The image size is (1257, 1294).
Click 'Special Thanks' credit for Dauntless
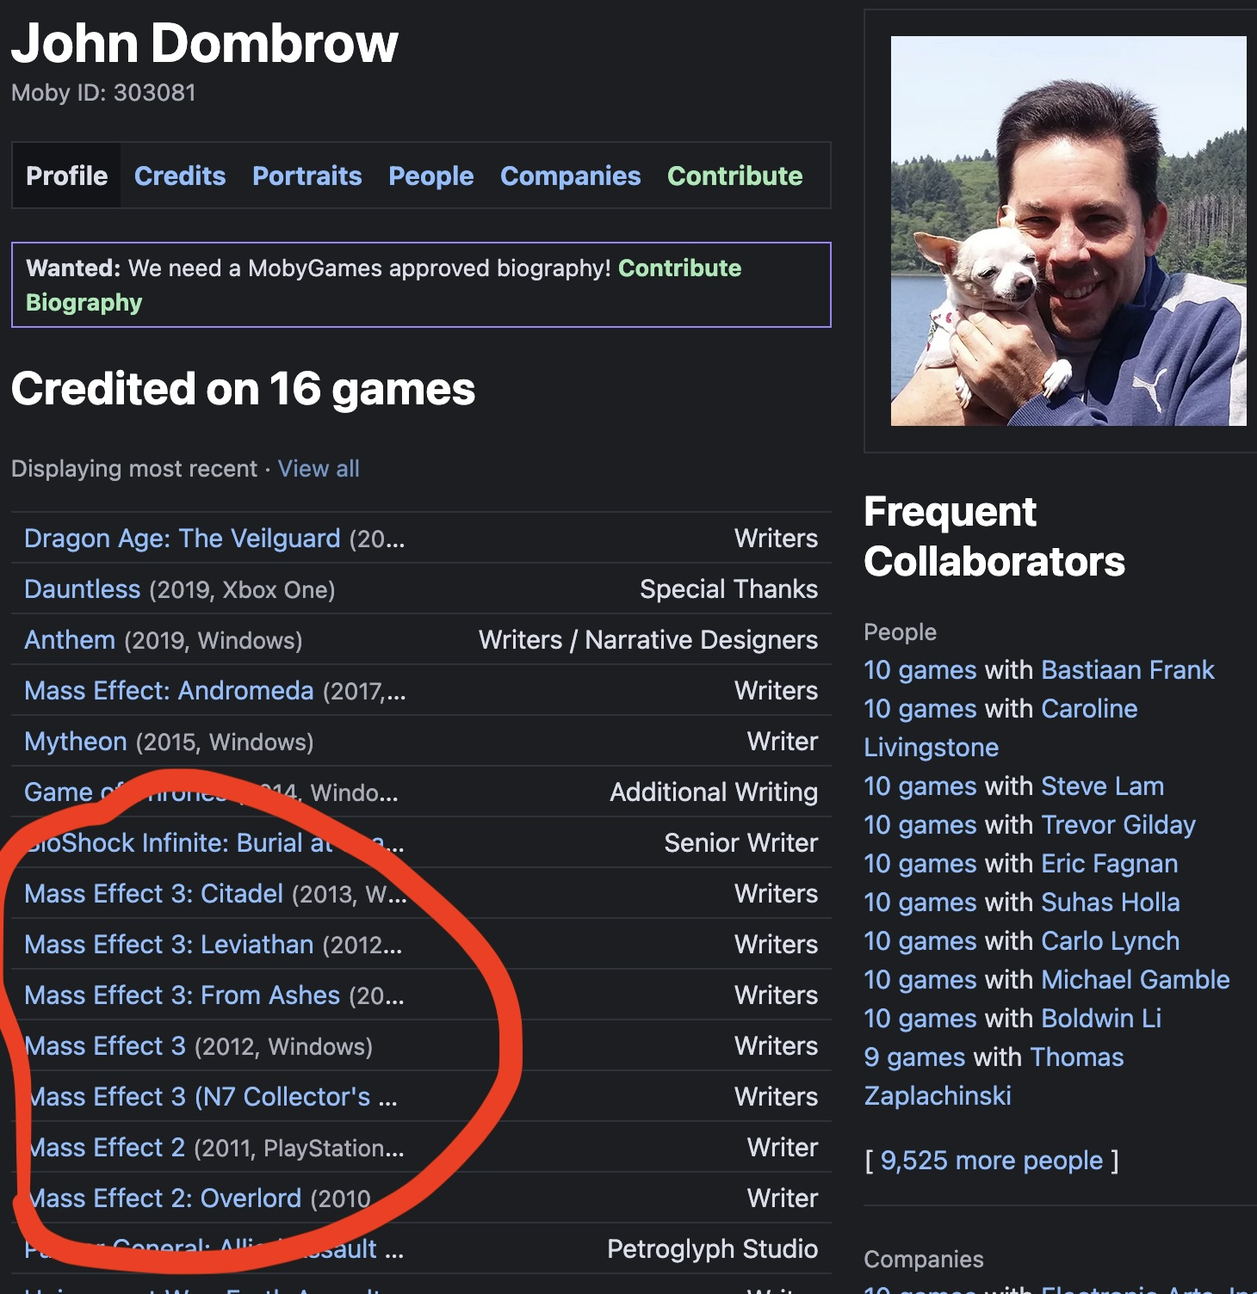pos(729,589)
